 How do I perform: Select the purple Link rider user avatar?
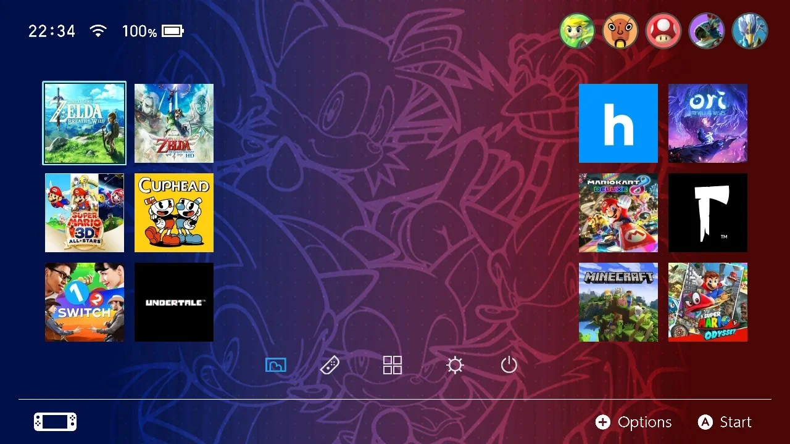[x=707, y=31]
